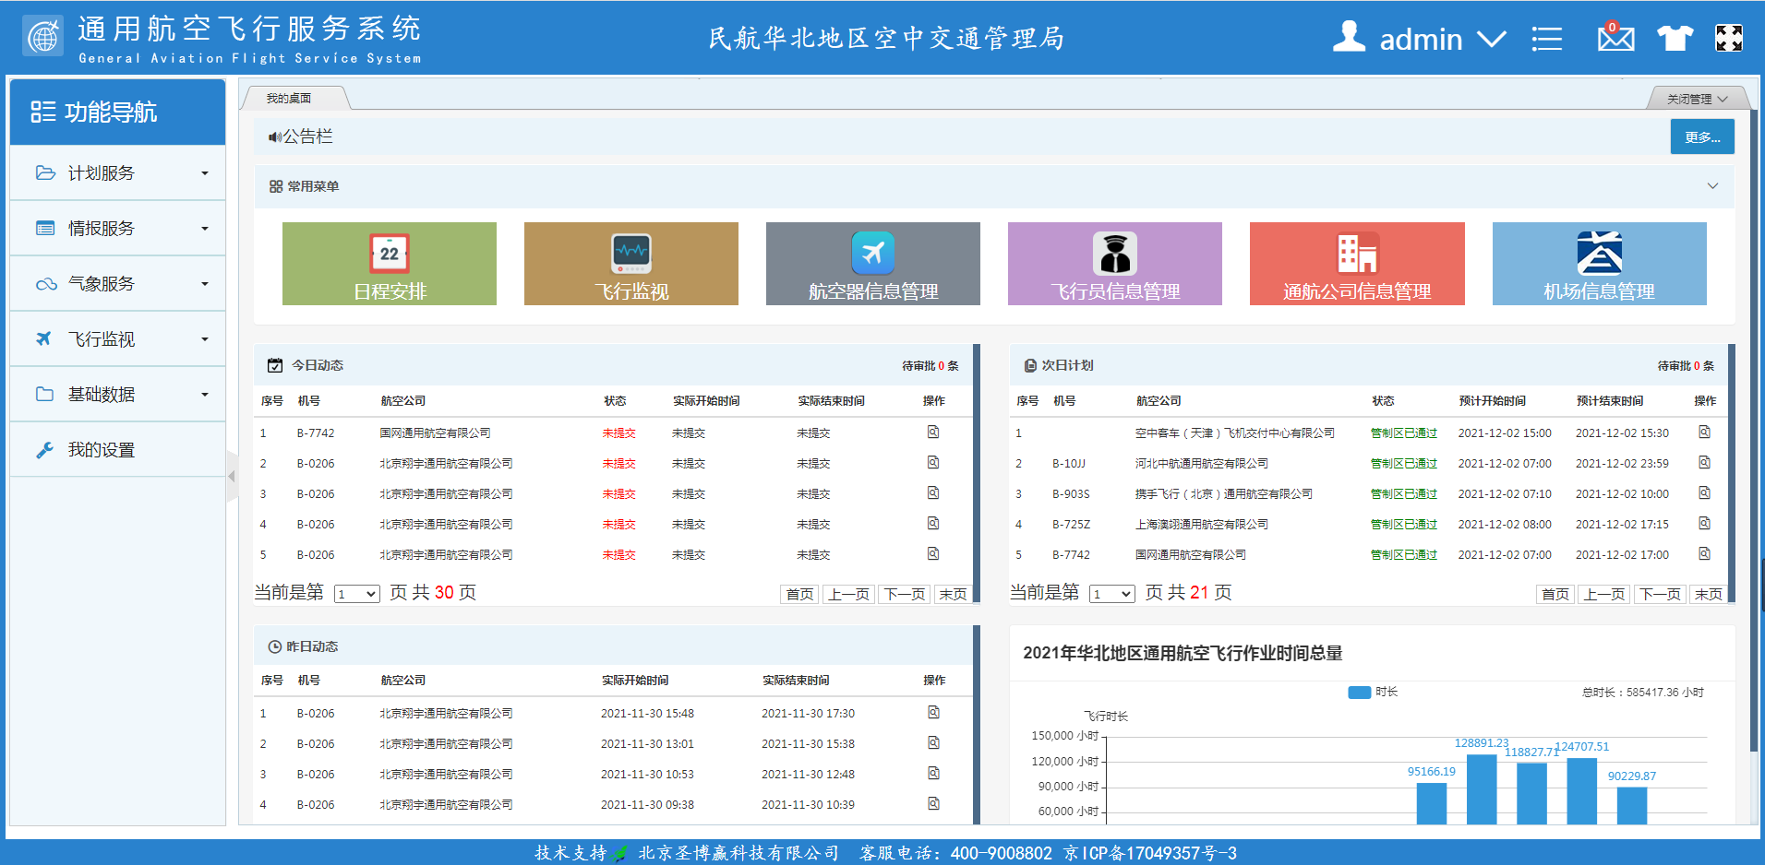Screen dimensions: 1765x865
Task: Click the chart bar labeled 95166.19
Action: point(1432,803)
